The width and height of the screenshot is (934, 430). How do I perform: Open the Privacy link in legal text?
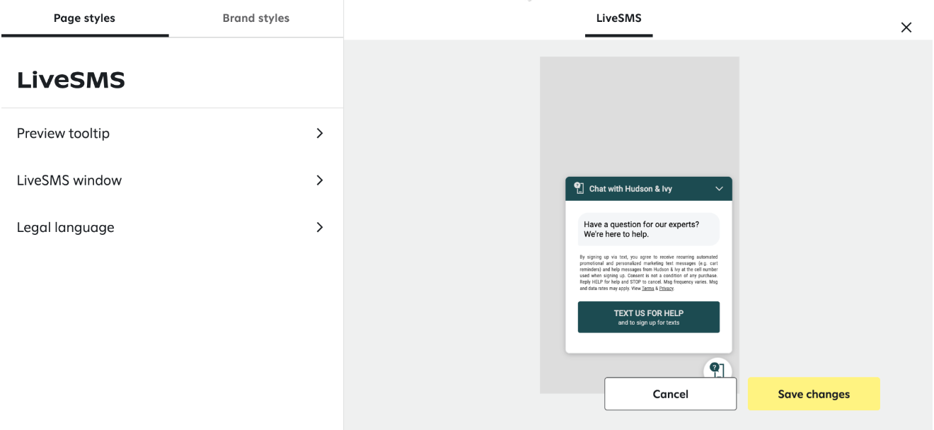pyautogui.click(x=666, y=289)
